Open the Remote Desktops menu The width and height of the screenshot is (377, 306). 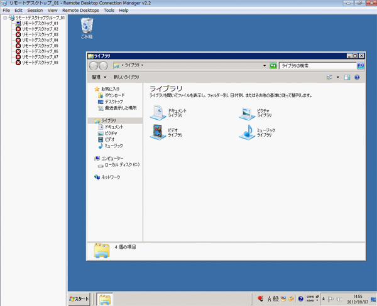80,10
